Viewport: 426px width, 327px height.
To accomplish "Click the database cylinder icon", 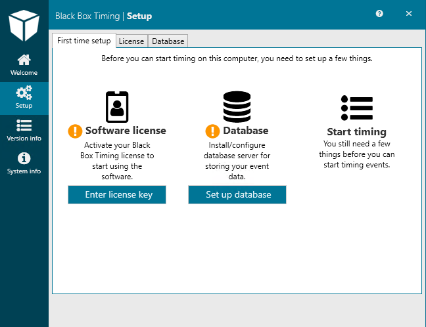I will (x=237, y=106).
